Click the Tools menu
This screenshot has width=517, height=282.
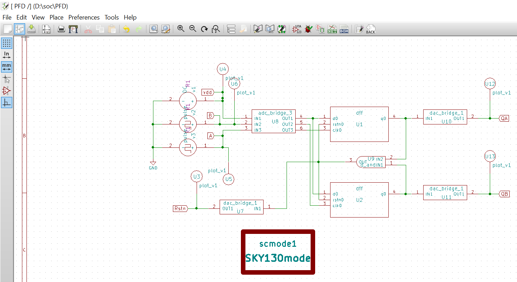pos(112,17)
